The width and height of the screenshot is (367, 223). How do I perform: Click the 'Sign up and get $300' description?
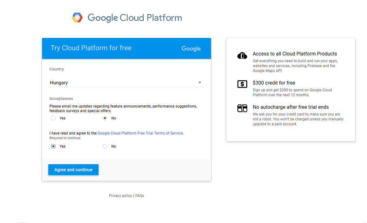click(x=292, y=93)
